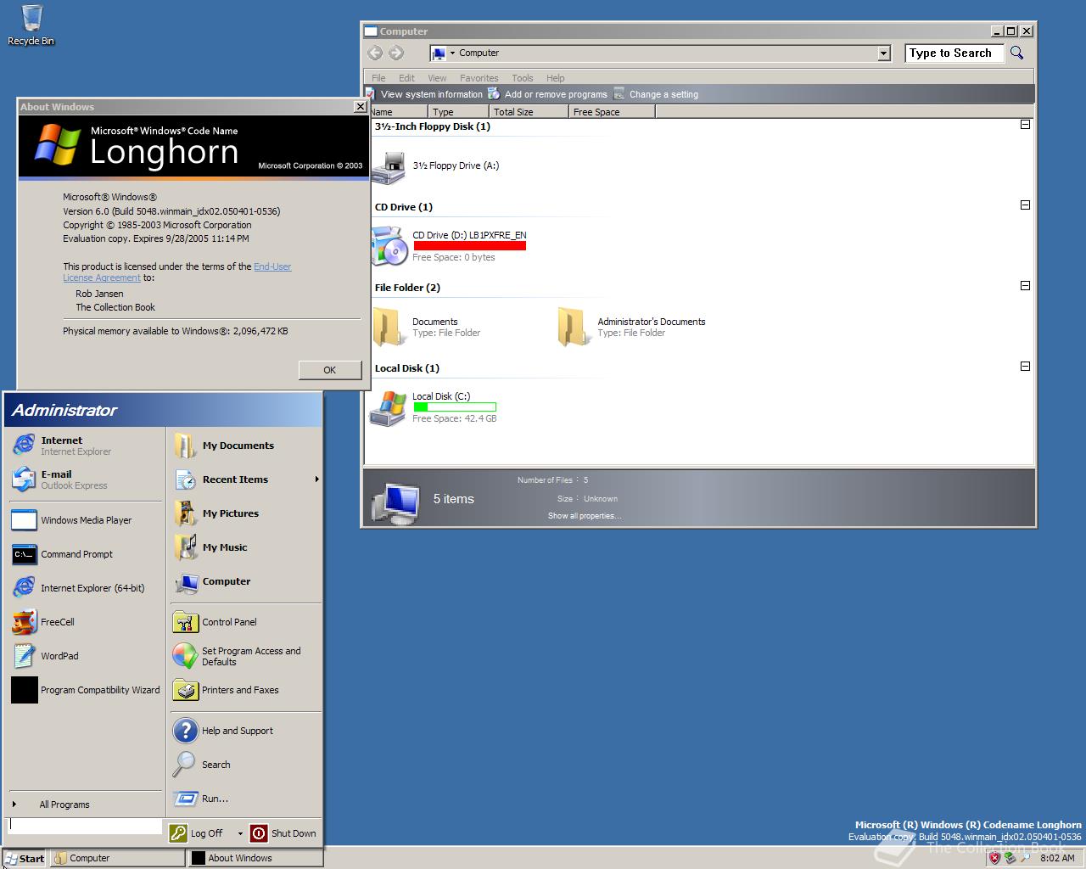Image resolution: width=1086 pixels, height=869 pixels.
Task: Open the Tools menu
Action: pos(523,78)
